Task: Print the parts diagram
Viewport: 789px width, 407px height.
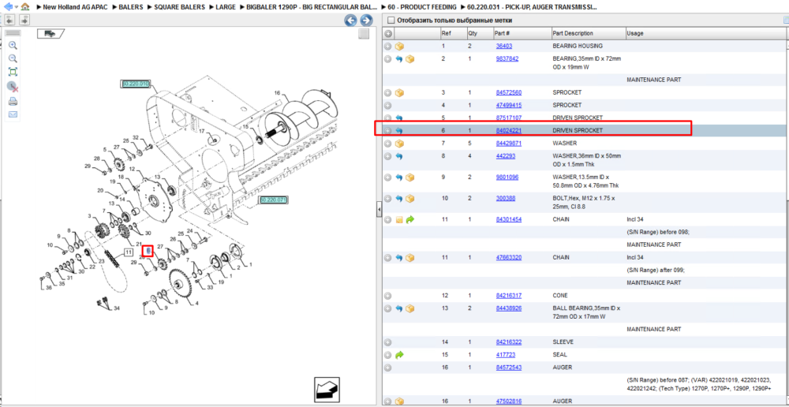Action: click(x=13, y=101)
